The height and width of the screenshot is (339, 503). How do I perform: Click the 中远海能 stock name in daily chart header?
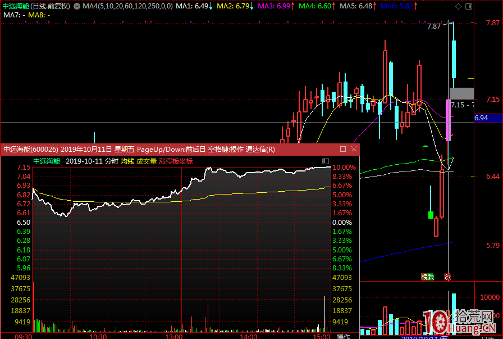tap(16, 6)
